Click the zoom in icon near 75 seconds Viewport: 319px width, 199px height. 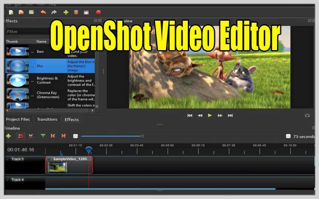click(x=288, y=136)
